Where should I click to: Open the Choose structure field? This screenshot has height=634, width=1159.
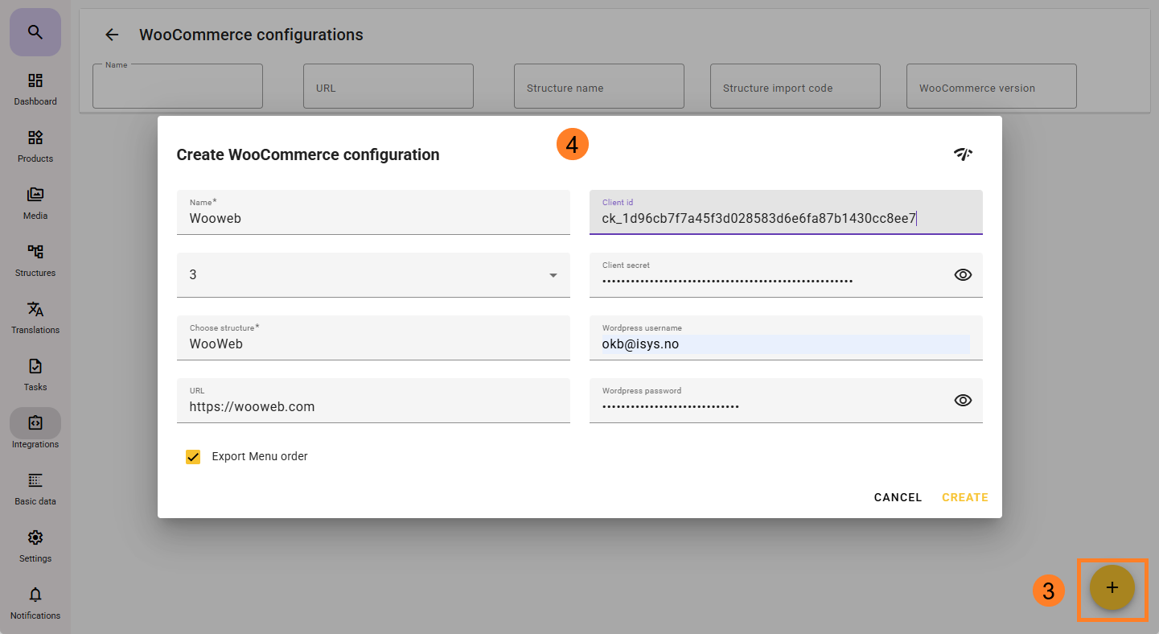pos(373,338)
